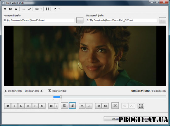This screenshot has height=126, width=170.
Task: Click the envelope mail icon
Action: click(11, 9)
